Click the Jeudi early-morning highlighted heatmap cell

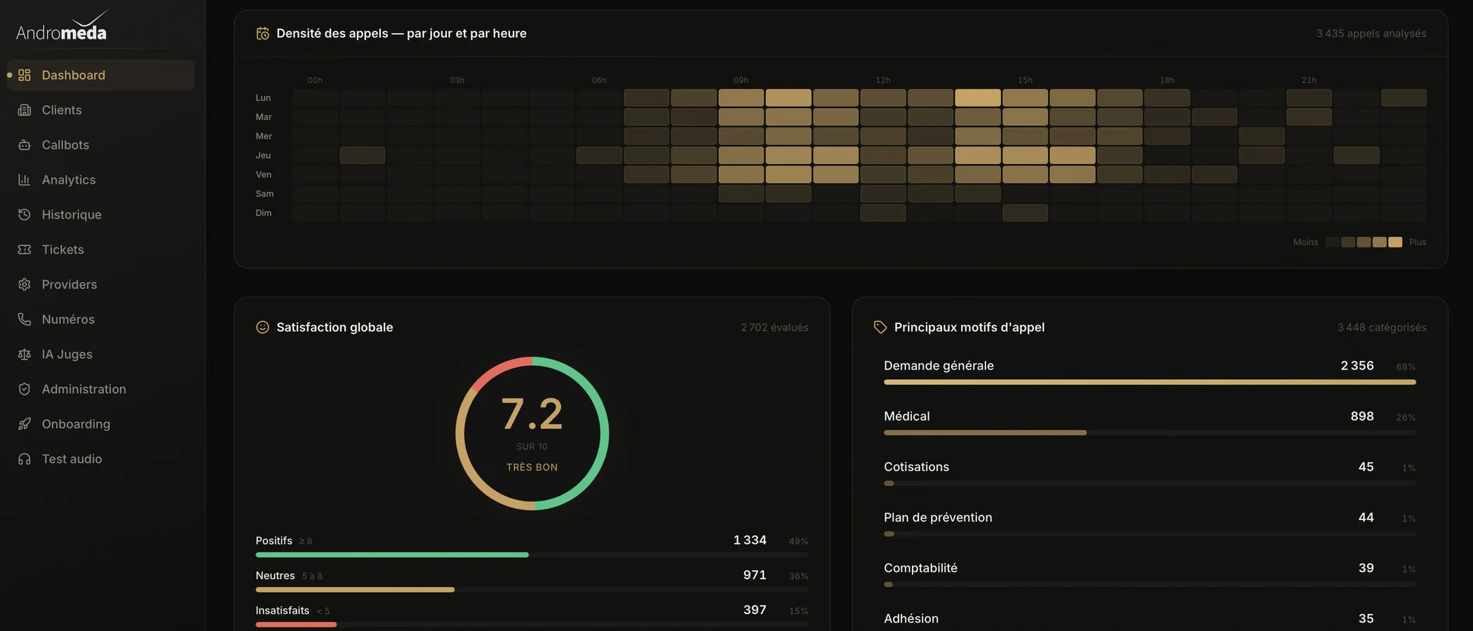click(x=363, y=155)
